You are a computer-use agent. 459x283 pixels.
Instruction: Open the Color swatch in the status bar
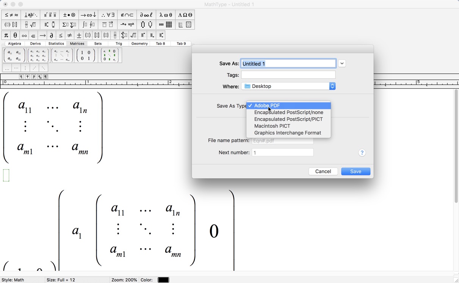click(x=163, y=280)
